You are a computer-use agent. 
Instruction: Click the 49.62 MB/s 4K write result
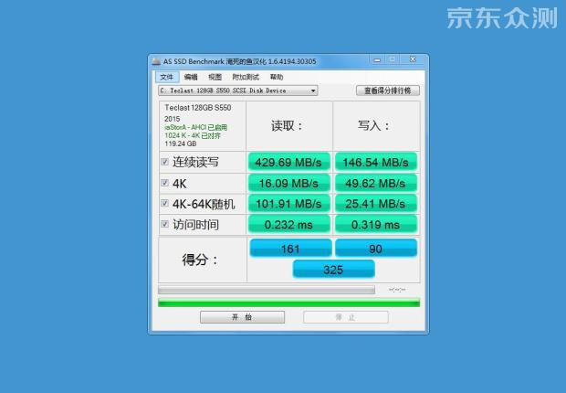(376, 183)
